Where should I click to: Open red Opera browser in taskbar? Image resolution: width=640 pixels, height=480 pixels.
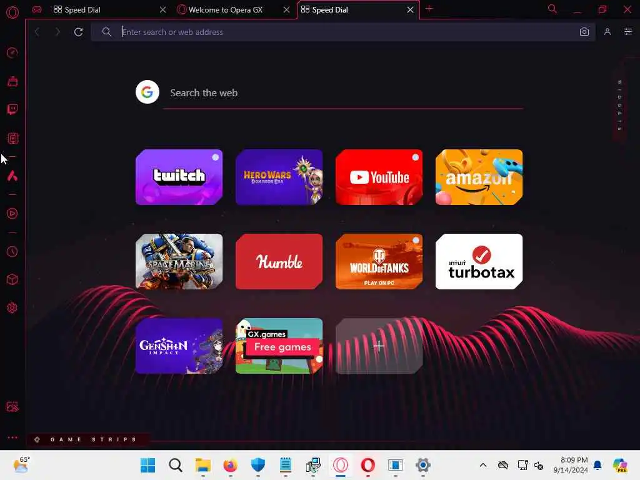tap(367, 465)
